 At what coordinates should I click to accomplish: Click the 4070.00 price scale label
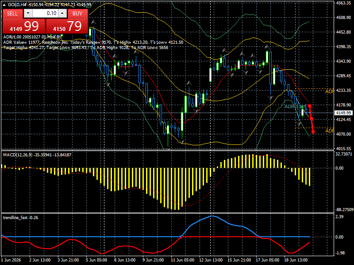pyautogui.click(x=343, y=134)
